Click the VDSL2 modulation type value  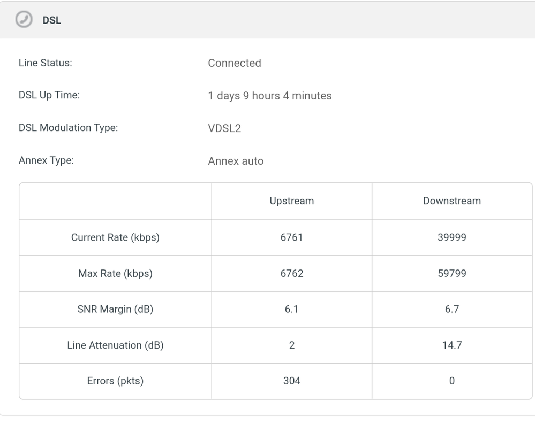click(x=224, y=128)
